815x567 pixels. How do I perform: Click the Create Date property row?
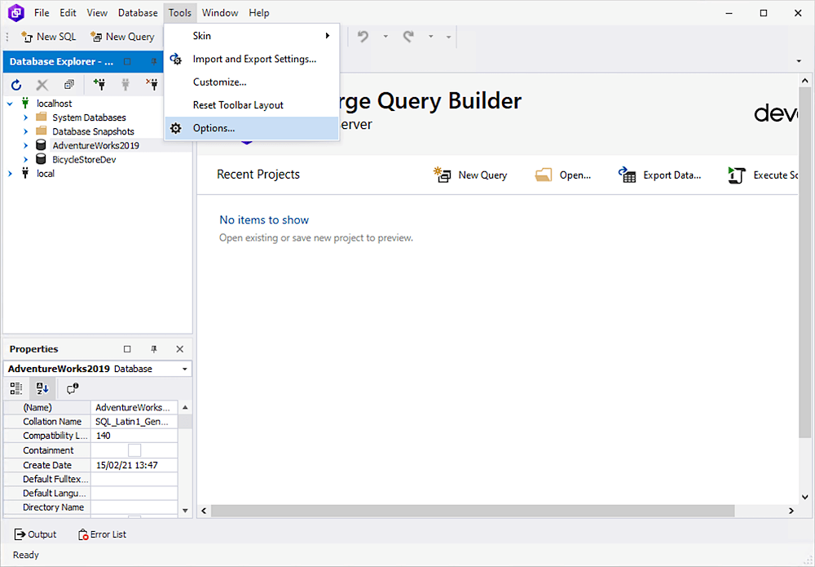[90, 465]
